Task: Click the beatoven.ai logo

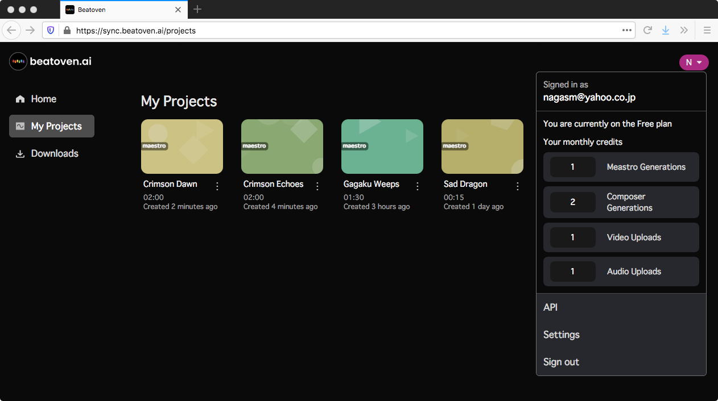Action: tap(50, 61)
